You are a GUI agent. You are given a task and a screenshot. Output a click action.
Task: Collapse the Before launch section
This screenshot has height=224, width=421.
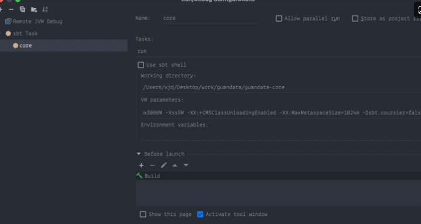(139, 154)
